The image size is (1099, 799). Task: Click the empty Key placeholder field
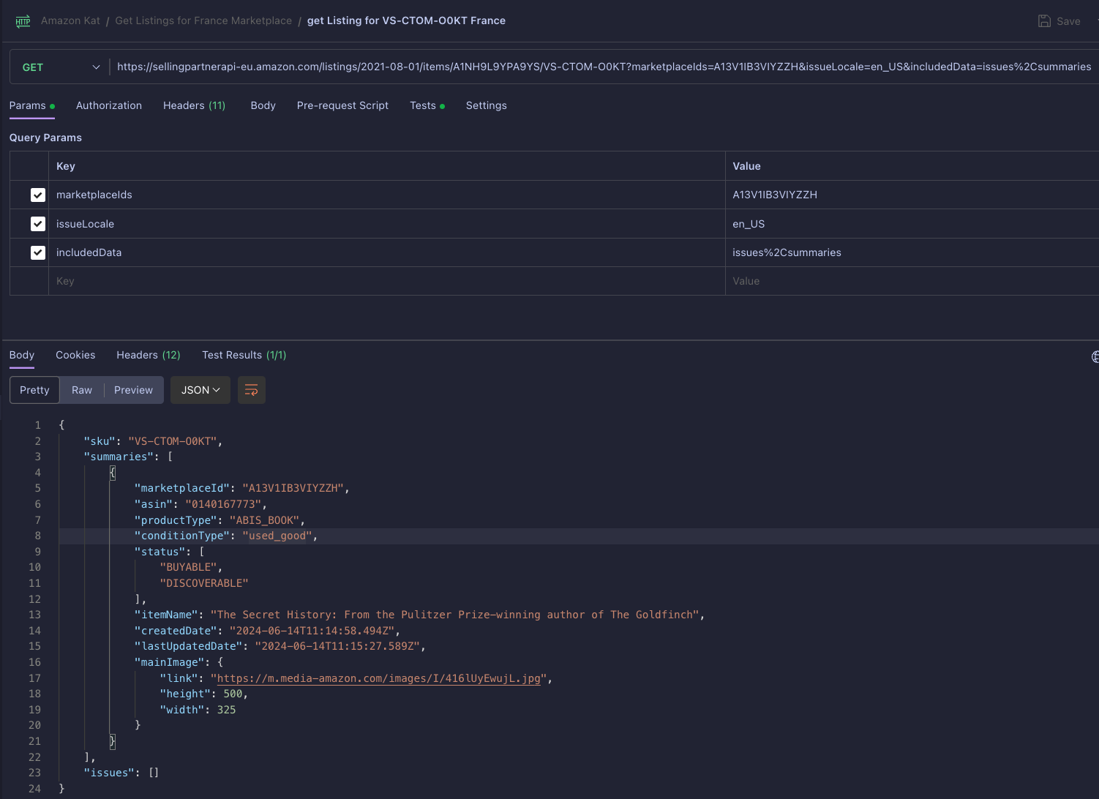click(x=386, y=281)
